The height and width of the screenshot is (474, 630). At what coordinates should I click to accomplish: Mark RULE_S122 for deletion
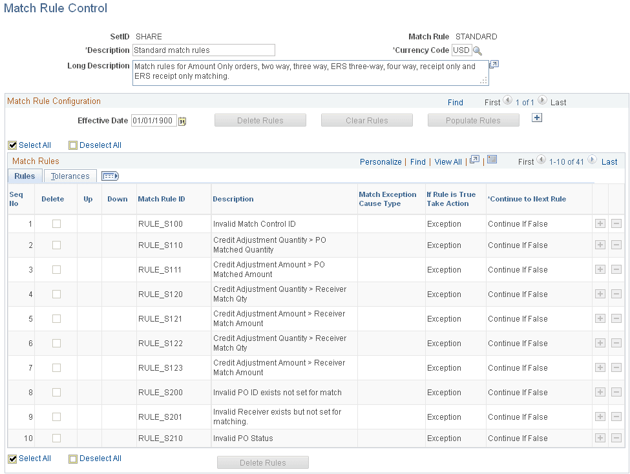57,343
